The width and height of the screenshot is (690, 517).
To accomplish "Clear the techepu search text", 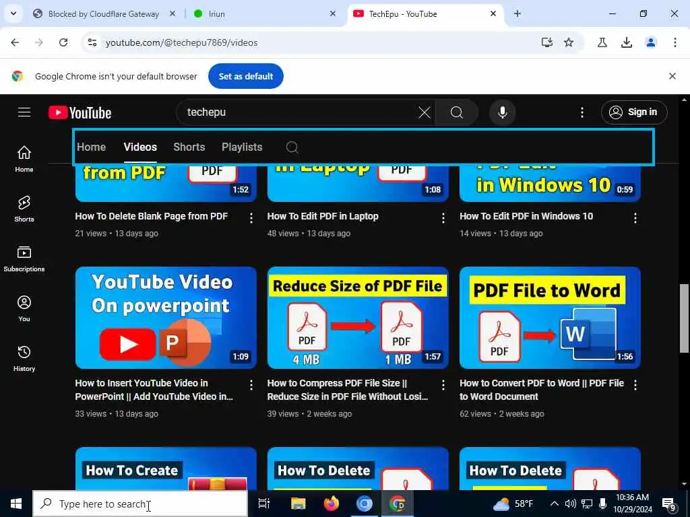I will [425, 112].
